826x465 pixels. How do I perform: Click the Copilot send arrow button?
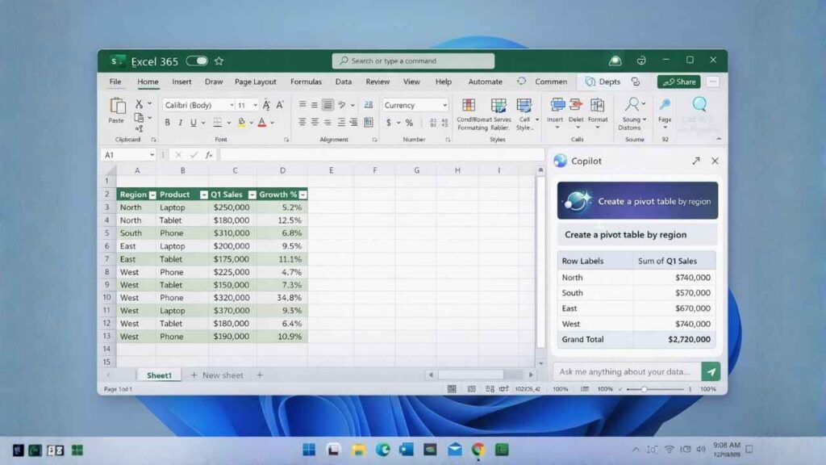coord(711,371)
